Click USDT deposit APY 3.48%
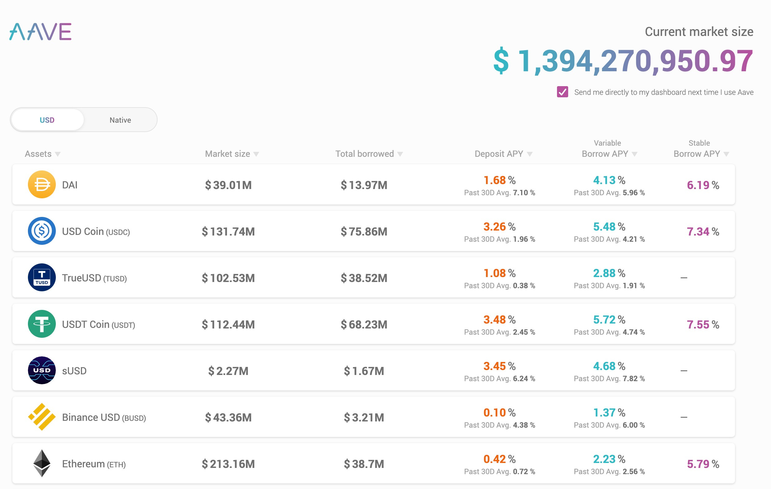 pos(500,319)
